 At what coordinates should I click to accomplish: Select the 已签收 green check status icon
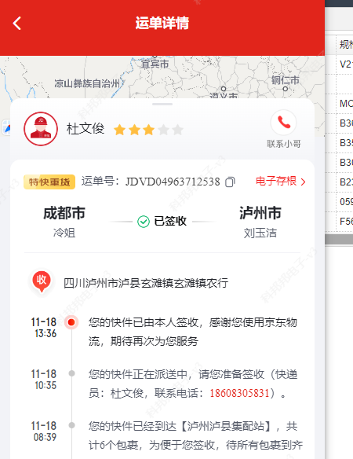(144, 222)
